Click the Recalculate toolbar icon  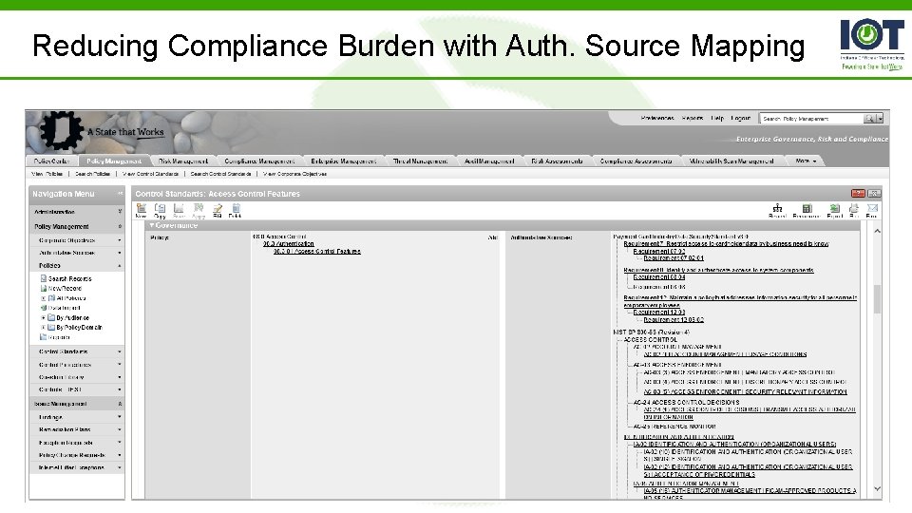tap(807, 208)
